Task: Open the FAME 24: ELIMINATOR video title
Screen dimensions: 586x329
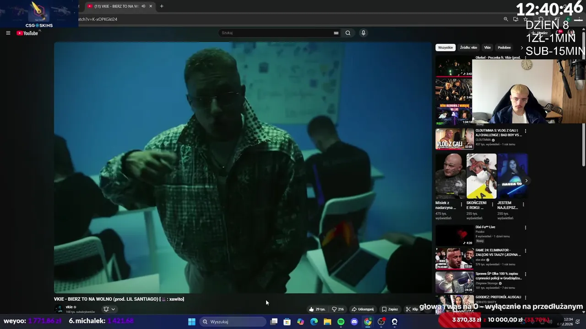Action: pos(498,253)
